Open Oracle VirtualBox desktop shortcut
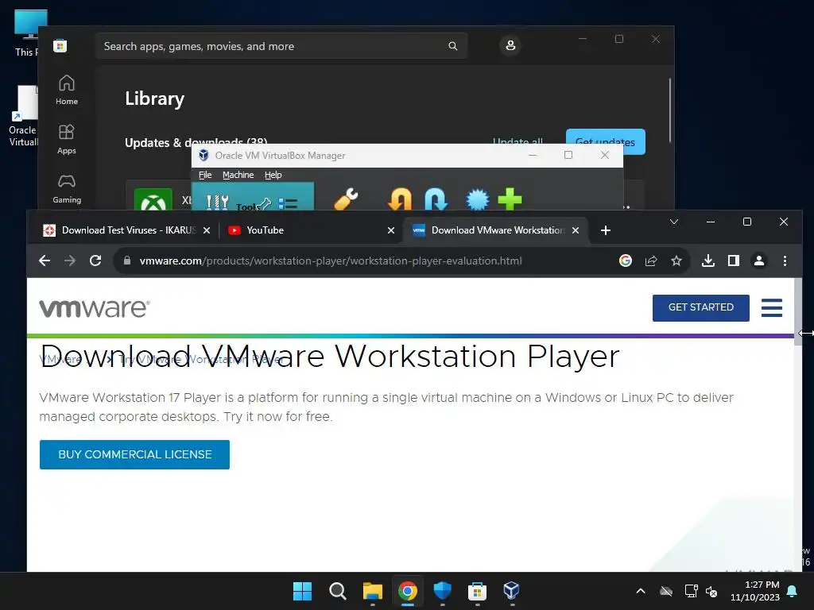Image resolution: width=814 pixels, height=610 pixels. pyautogui.click(x=23, y=117)
